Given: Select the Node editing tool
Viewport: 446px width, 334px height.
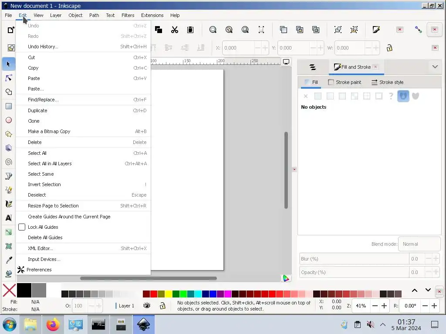Looking at the screenshot, I should click(9, 78).
